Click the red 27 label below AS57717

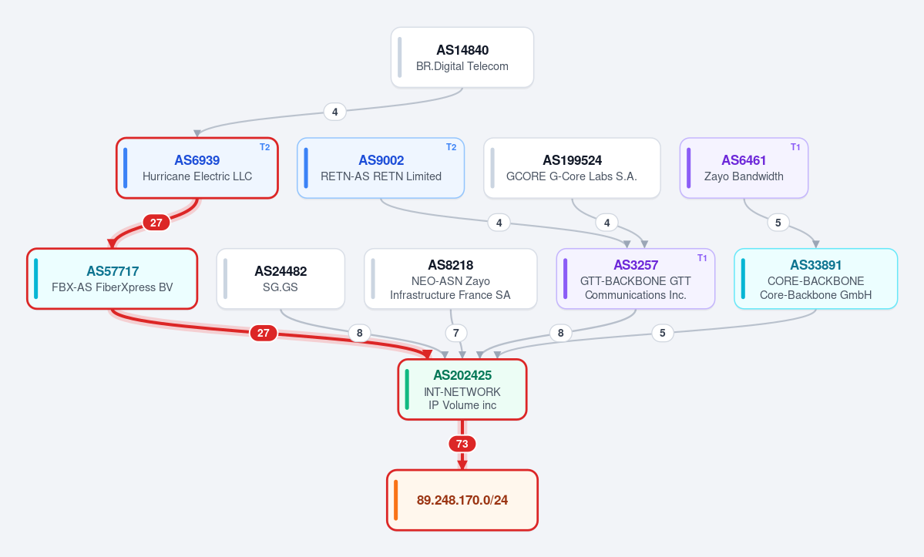[264, 333]
